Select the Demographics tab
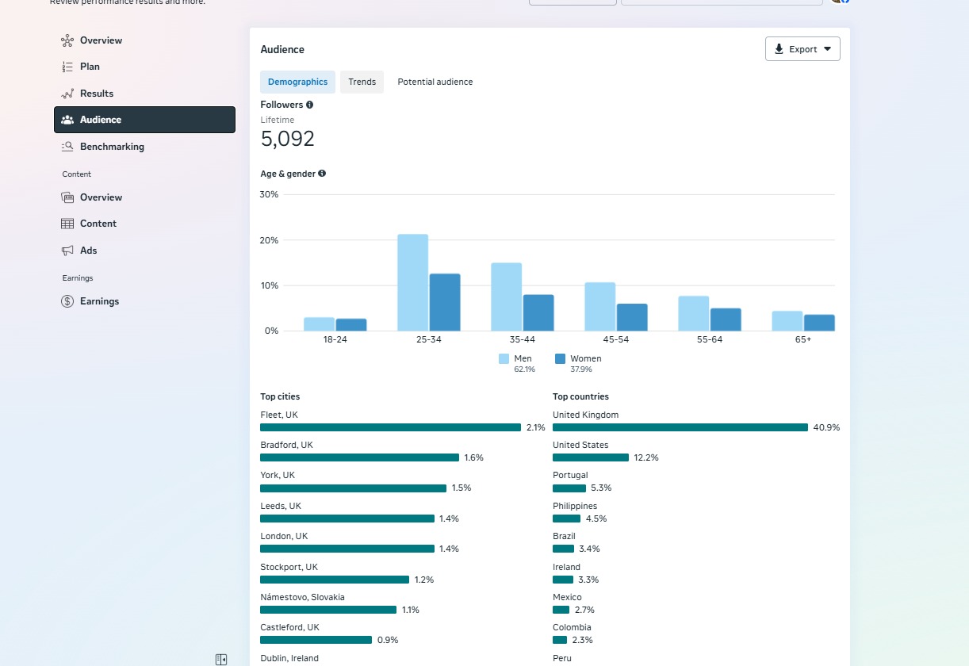 click(297, 82)
